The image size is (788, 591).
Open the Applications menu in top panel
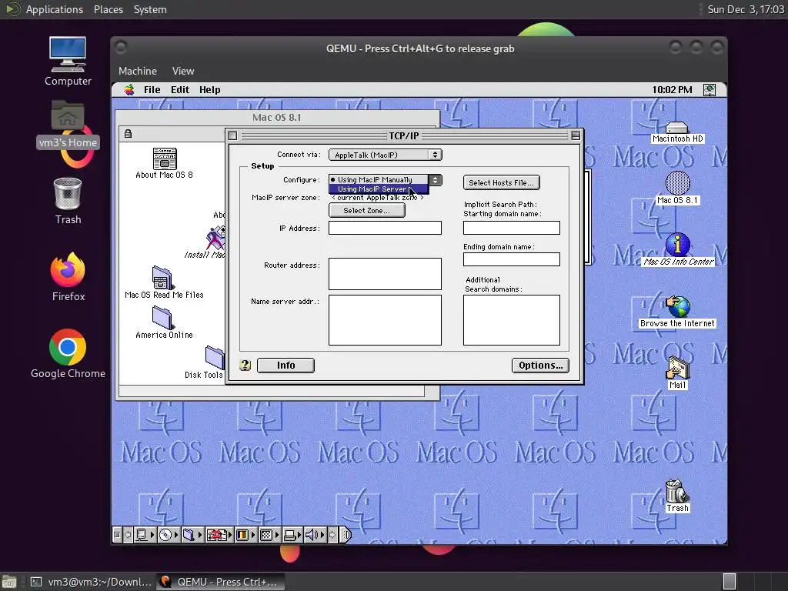click(x=55, y=9)
